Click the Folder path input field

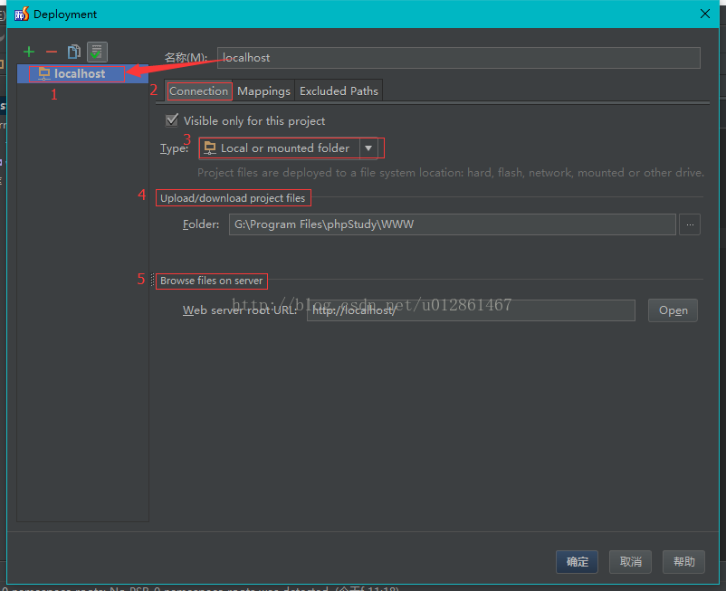coord(452,224)
